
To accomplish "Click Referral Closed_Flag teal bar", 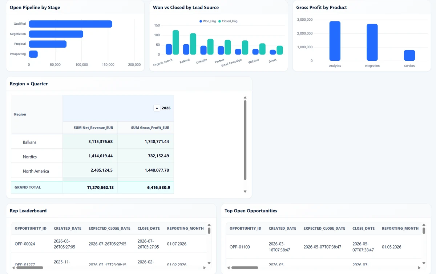I will click(x=193, y=44).
